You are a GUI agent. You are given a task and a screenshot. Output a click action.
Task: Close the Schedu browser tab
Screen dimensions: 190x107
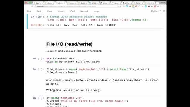click(98, 3)
